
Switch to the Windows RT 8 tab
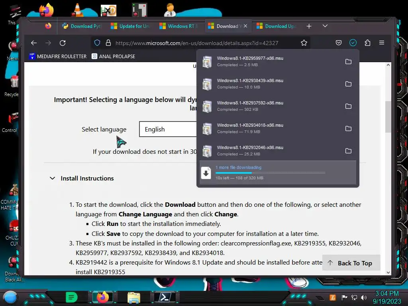click(179, 26)
